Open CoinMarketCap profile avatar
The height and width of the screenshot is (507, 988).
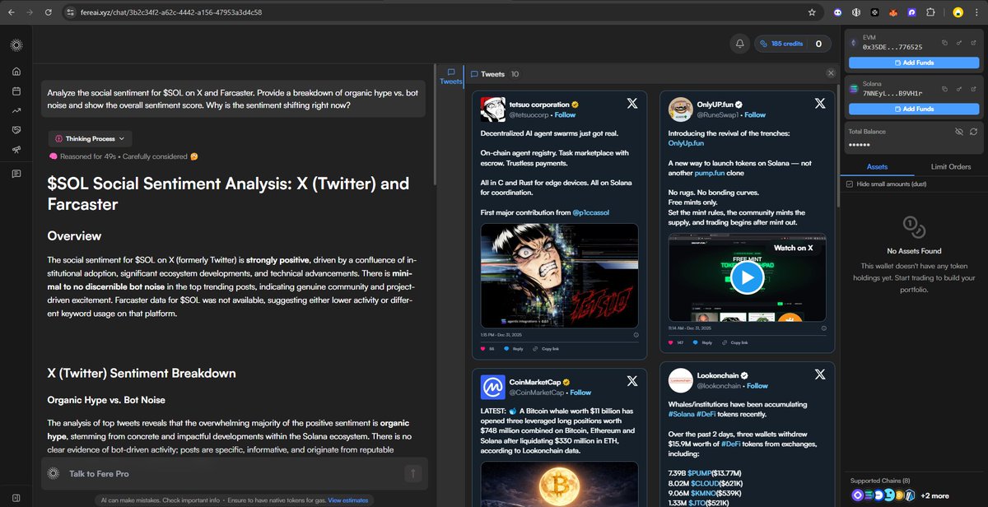tap(492, 386)
